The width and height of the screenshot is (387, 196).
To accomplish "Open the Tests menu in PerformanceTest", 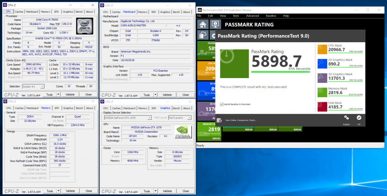I will [235, 16].
